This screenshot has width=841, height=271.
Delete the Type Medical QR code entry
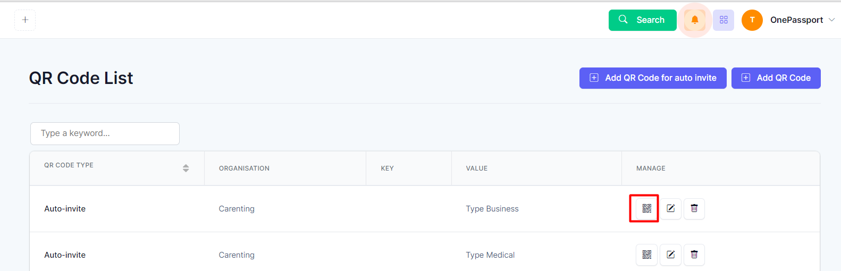(x=694, y=255)
